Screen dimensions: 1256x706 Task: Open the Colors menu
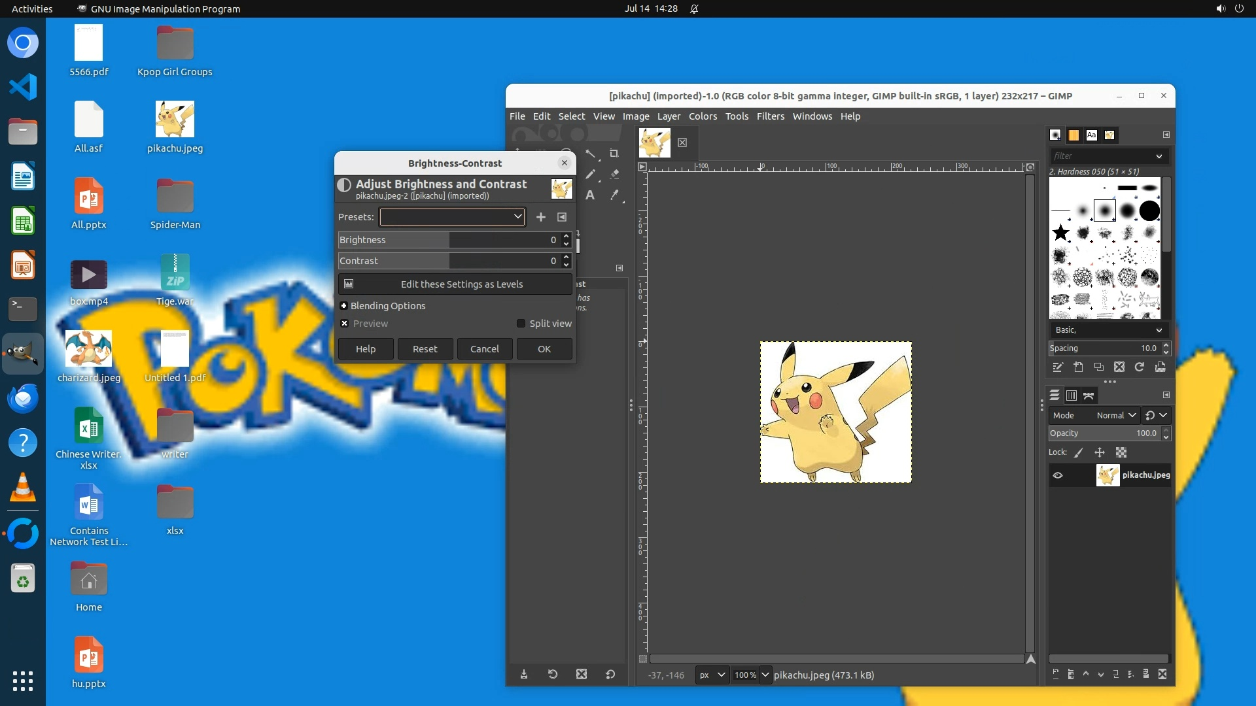(x=703, y=116)
